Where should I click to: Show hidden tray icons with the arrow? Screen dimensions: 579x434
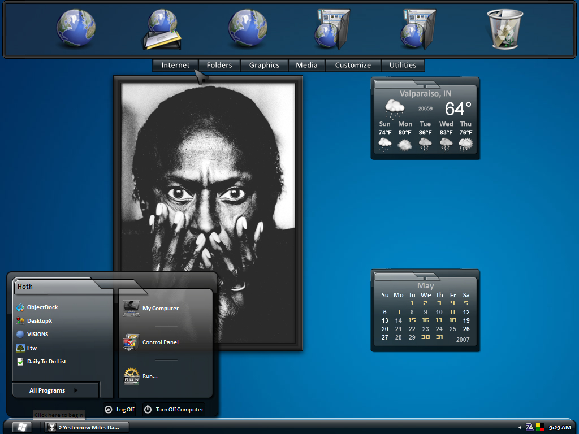[x=520, y=427]
